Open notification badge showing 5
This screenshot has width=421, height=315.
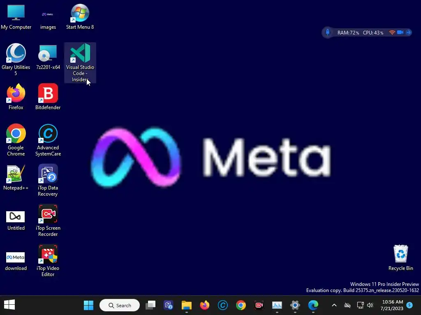pyautogui.click(x=409, y=305)
